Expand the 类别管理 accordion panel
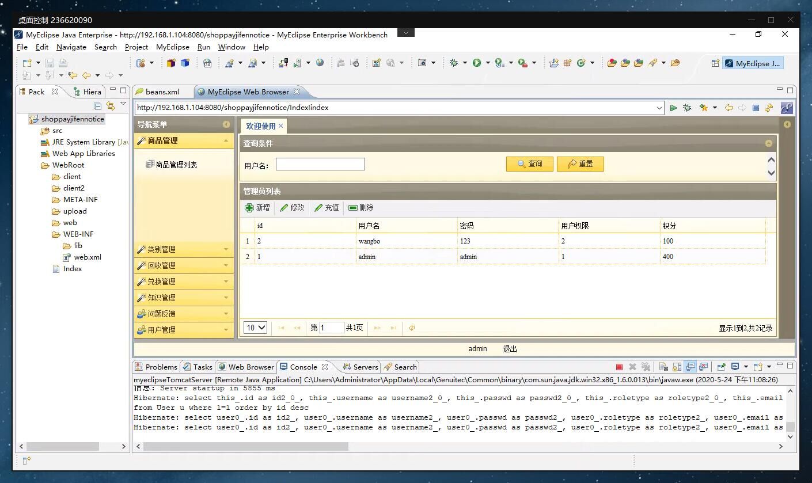Image resolution: width=812 pixels, height=483 pixels. 184,249
